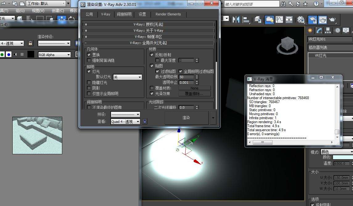
Task: Open the Material Editor icon
Action: point(301,20)
